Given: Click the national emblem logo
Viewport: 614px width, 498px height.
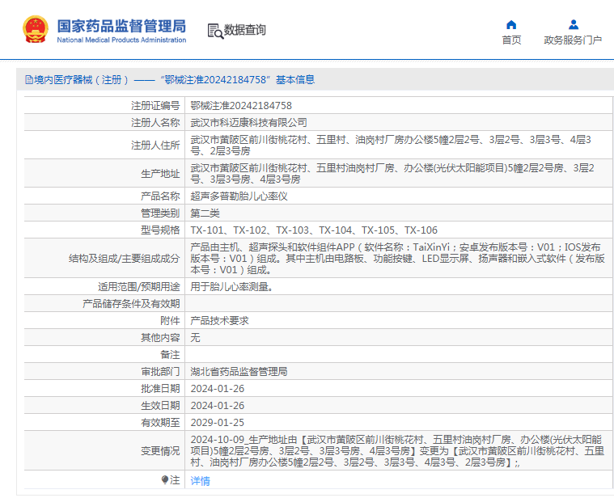Looking at the screenshot, I should (36, 29).
